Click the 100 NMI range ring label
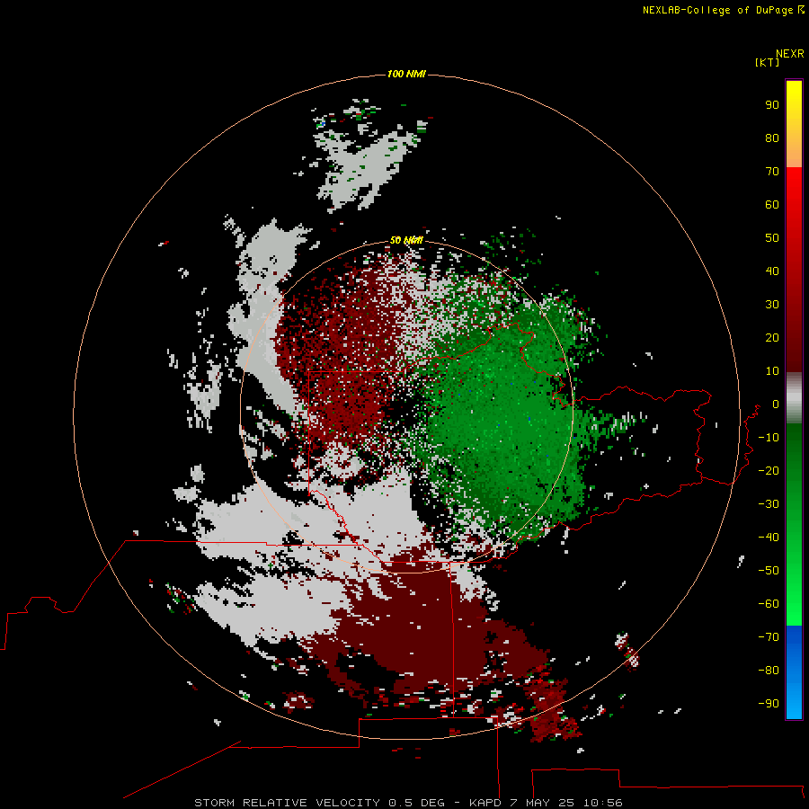 [x=406, y=75]
